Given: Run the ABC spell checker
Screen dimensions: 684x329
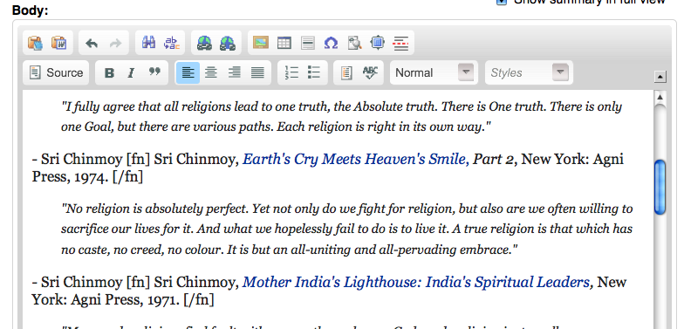Looking at the screenshot, I should 370,72.
